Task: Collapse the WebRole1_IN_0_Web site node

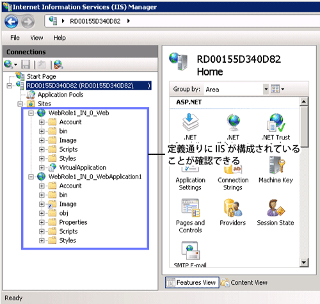Action: point(31,113)
